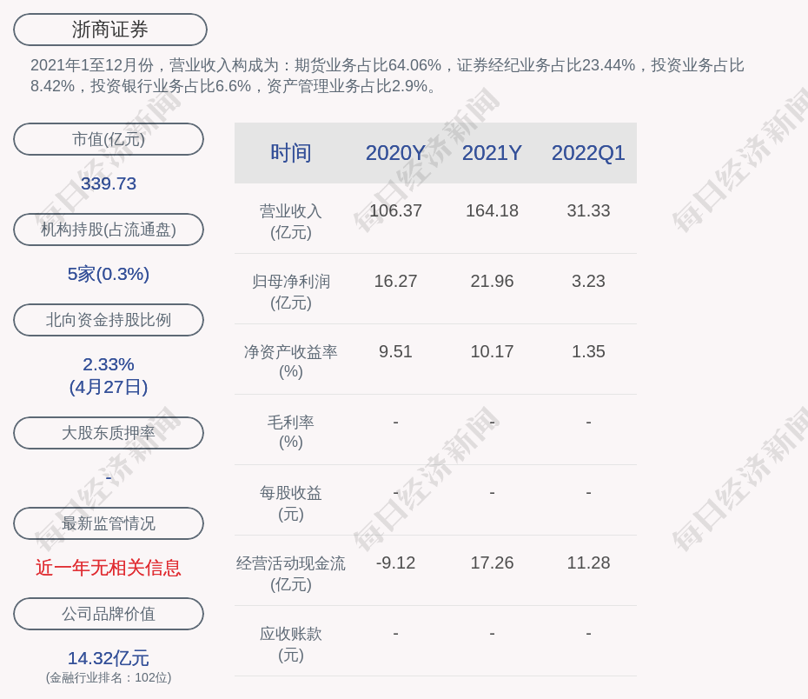Screen dimensions: 808x699
Task: Click the 营业收入(亿元) row label
Action: click(x=291, y=222)
